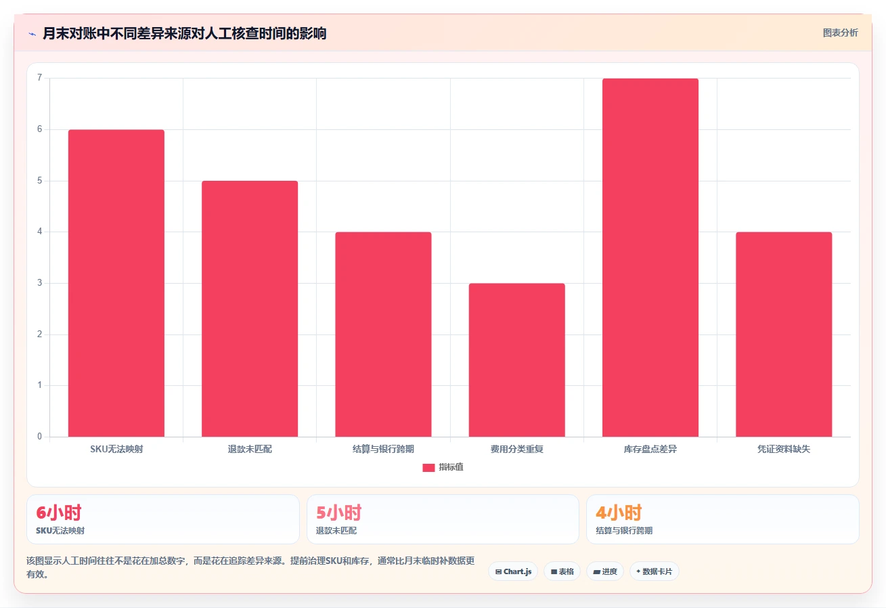
Task: Open the 6小时 data card
Action: pos(163,519)
